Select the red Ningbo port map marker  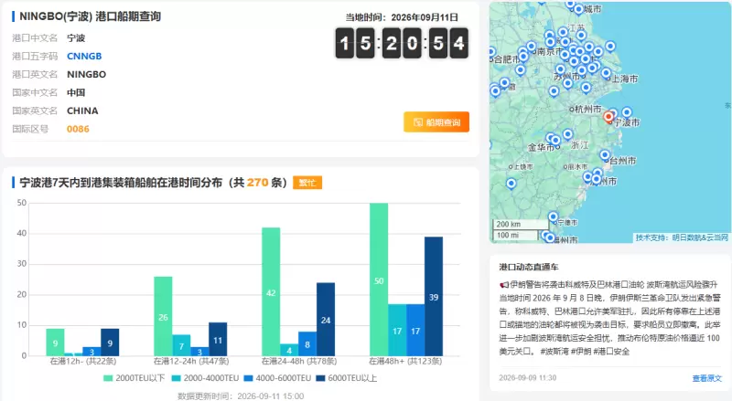pyautogui.click(x=608, y=117)
